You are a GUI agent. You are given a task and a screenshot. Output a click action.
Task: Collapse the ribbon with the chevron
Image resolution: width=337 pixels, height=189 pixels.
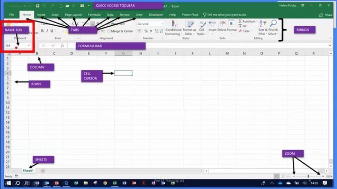330,38
